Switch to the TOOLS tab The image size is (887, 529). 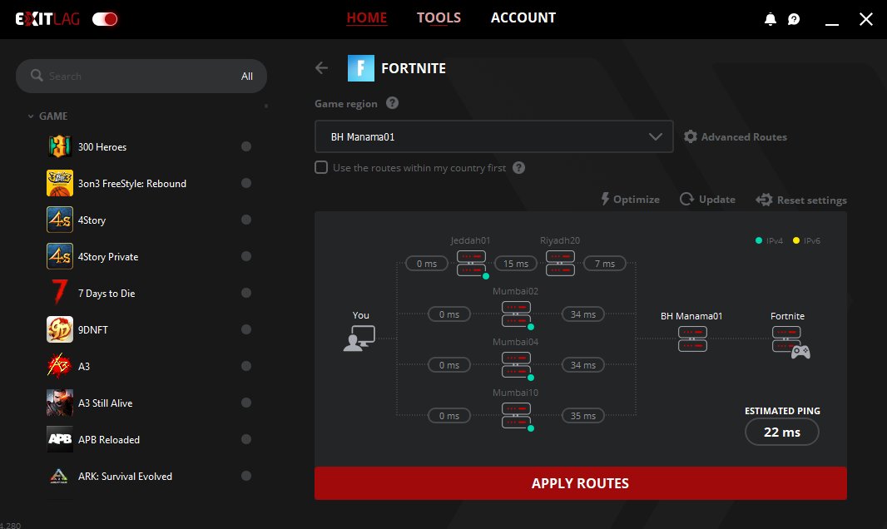click(x=439, y=18)
